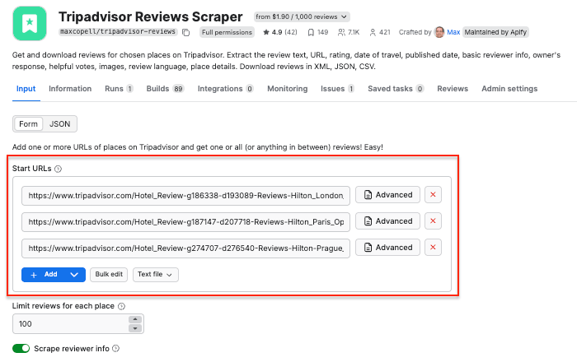Open the Information tab
Image resolution: width=577 pixels, height=362 pixels.
click(70, 89)
